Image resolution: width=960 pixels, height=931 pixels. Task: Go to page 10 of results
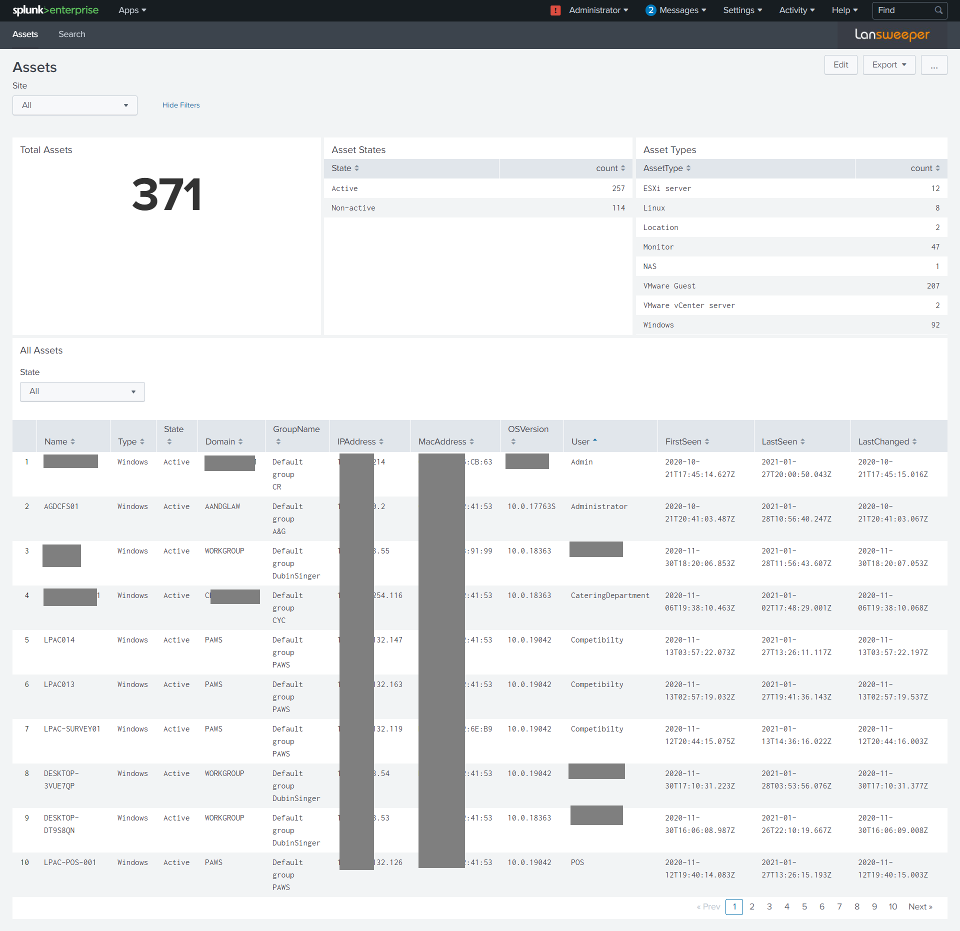pos(892,907)
